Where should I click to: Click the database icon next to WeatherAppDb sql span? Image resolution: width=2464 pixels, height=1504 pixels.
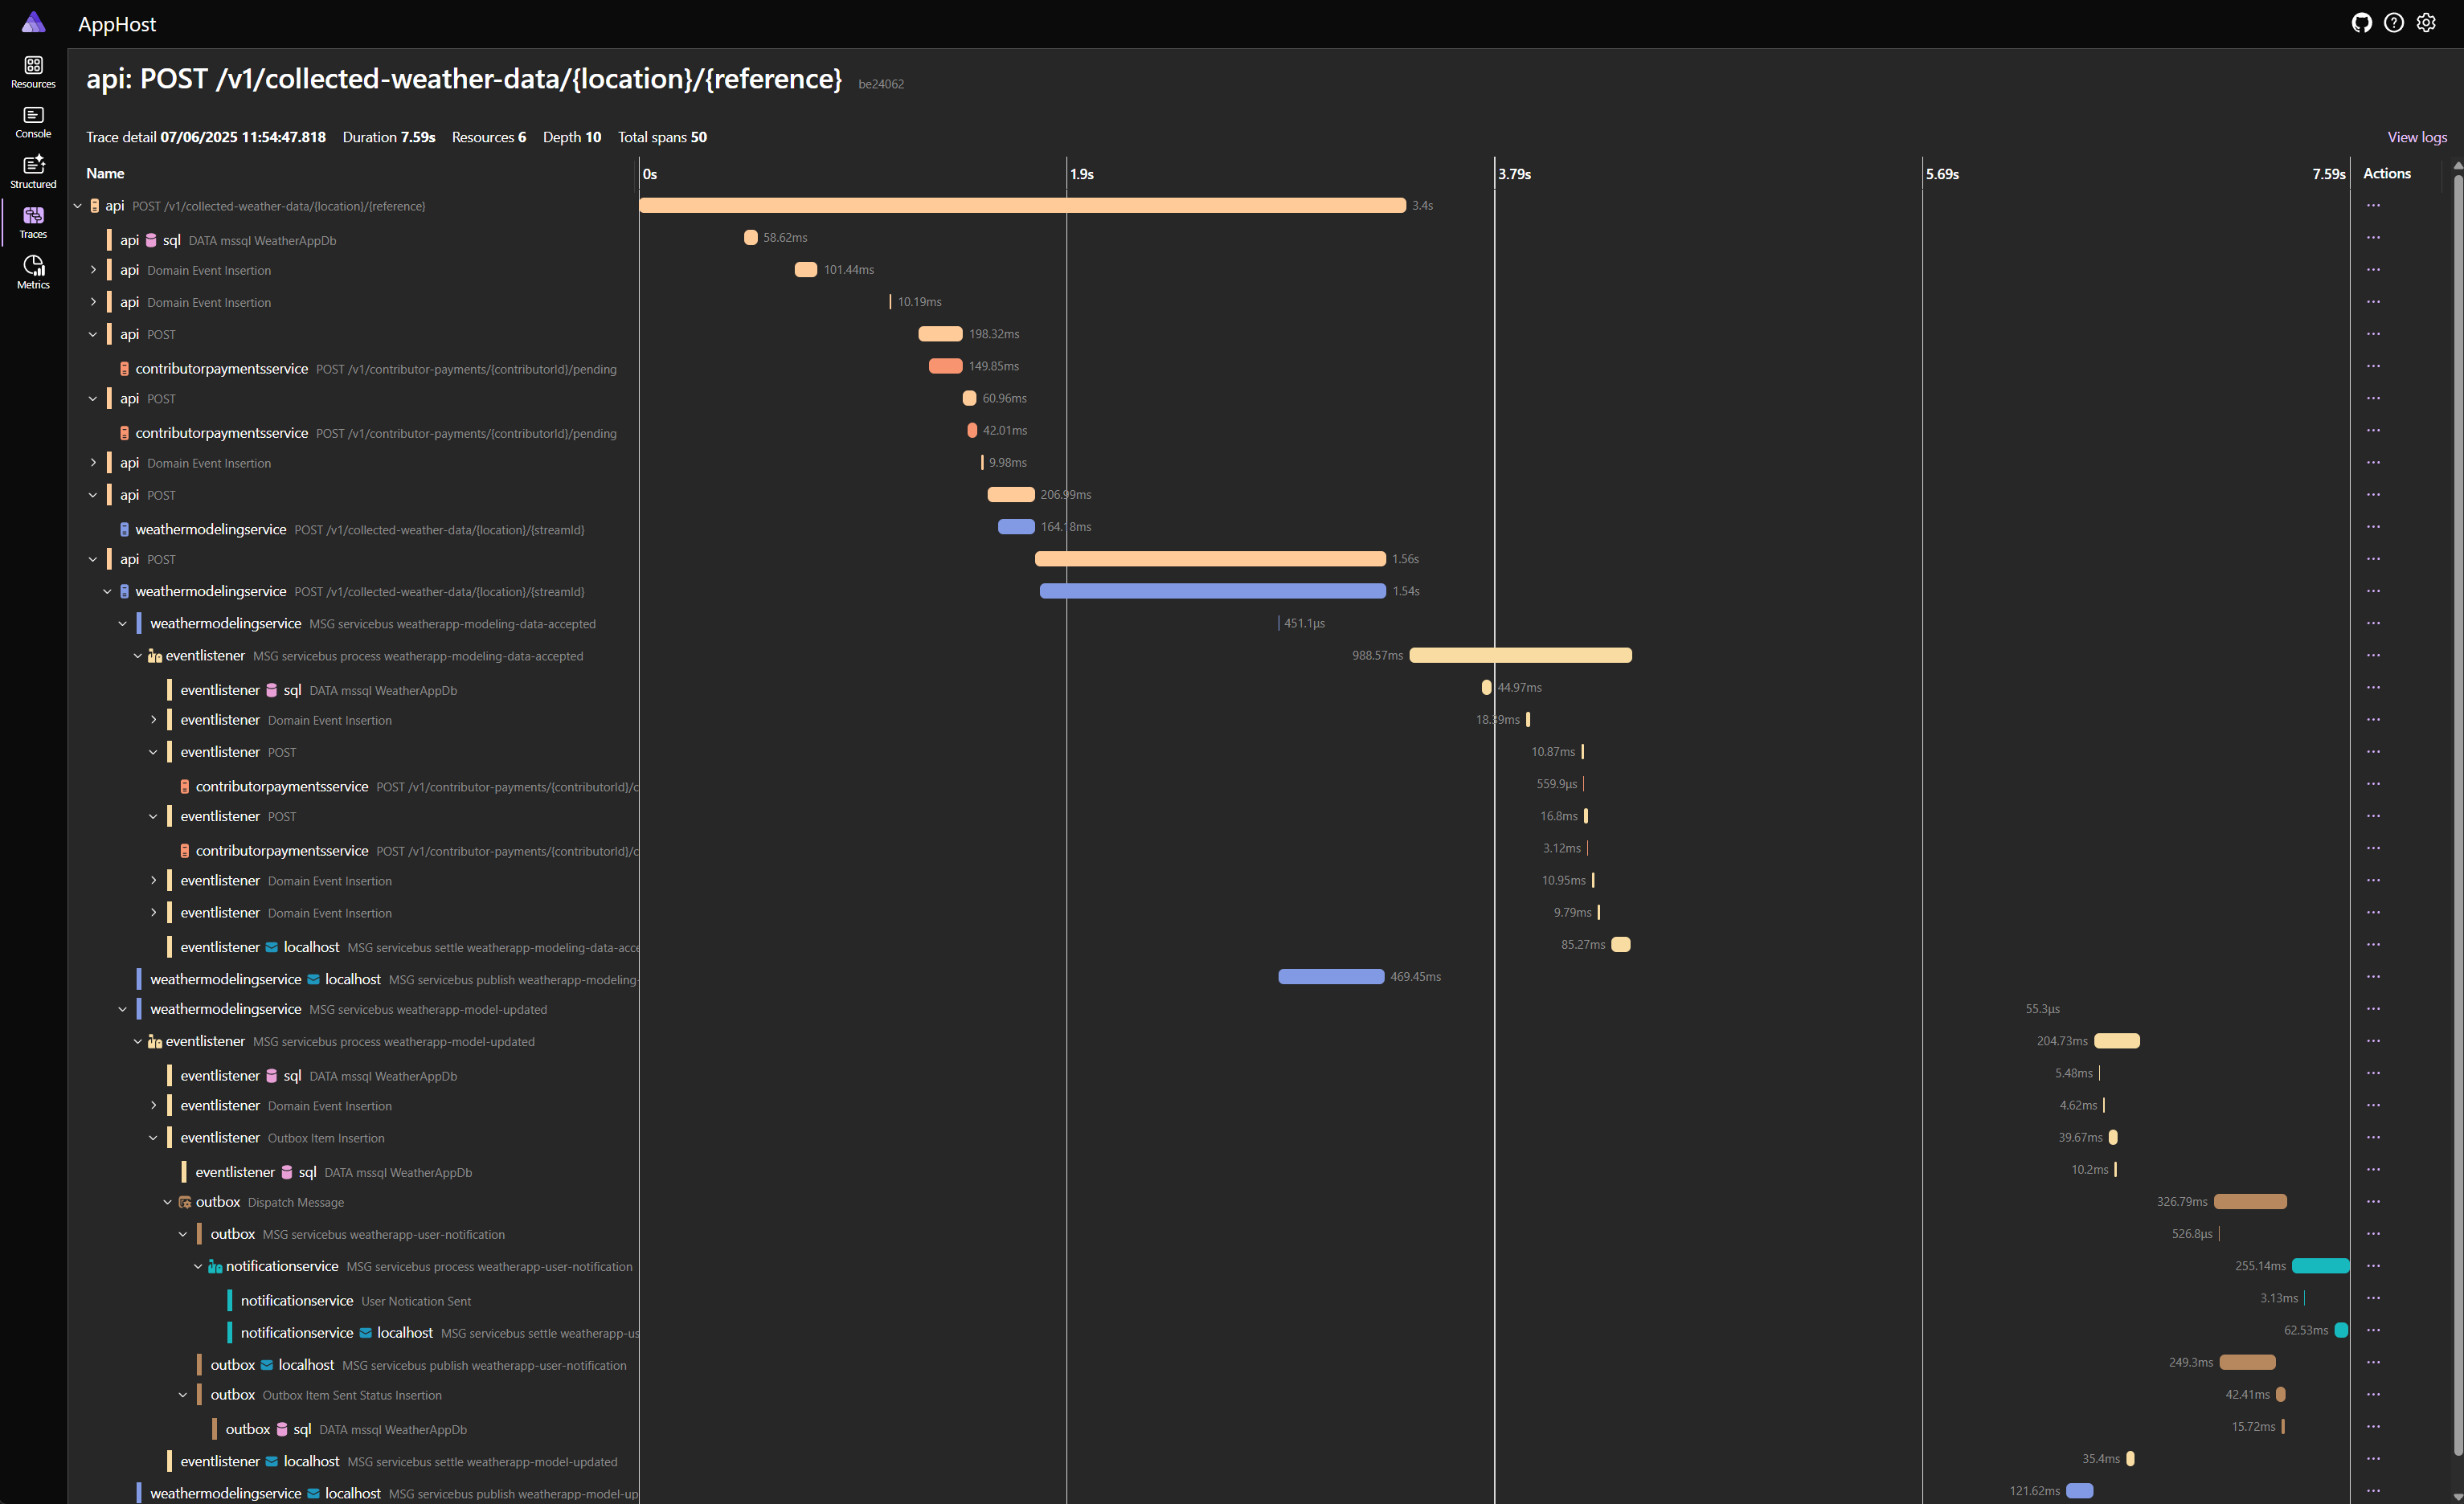click(150, 240)
